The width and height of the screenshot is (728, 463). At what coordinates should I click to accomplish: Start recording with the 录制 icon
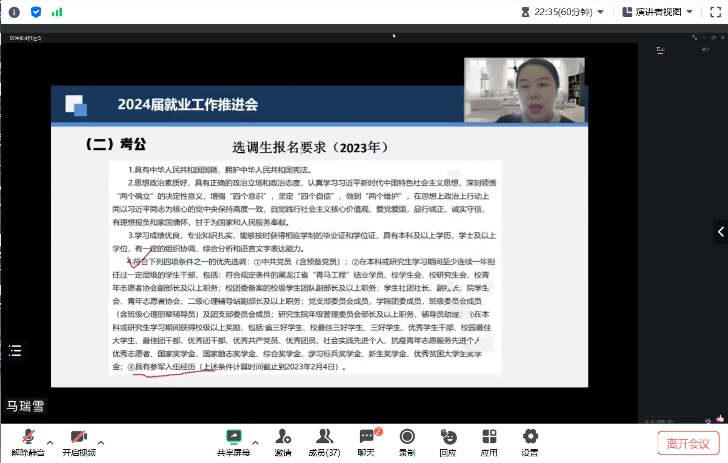coord(407,442)
